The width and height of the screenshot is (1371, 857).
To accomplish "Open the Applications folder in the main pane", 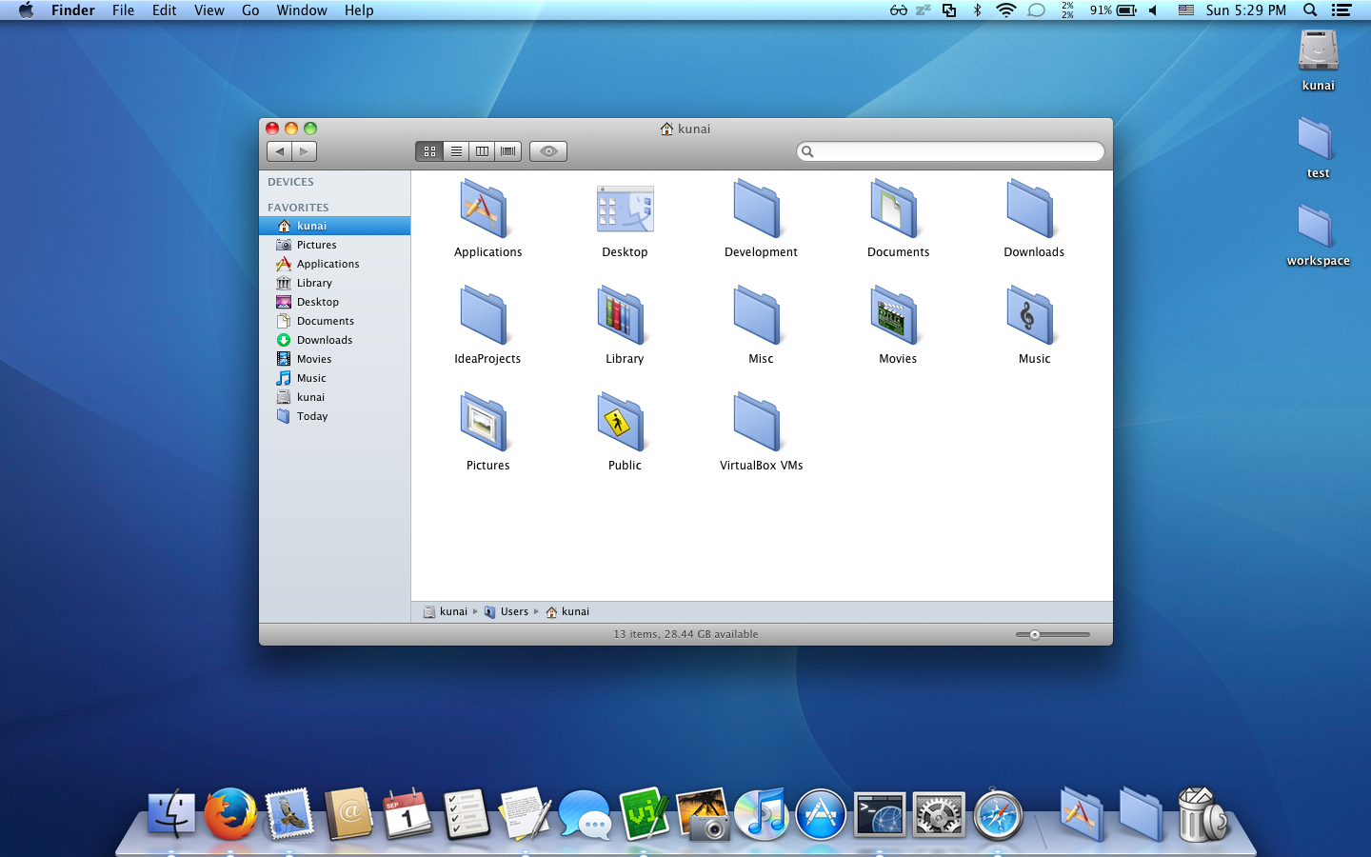I will click(x=487, y=209).
